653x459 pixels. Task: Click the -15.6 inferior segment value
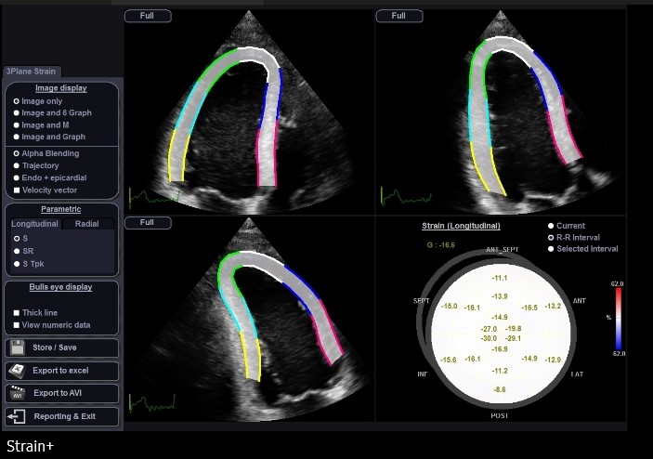449,360
